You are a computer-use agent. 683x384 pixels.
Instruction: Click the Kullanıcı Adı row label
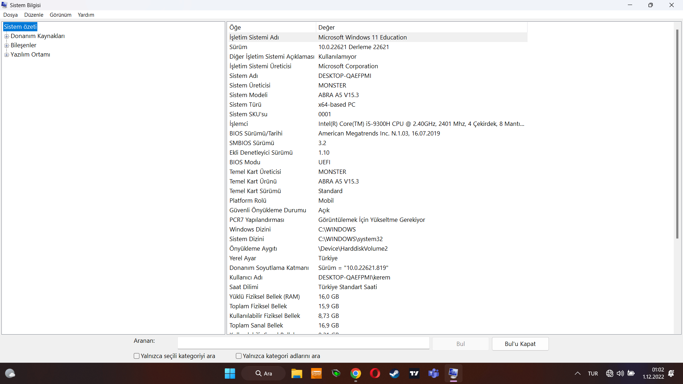point(246,277)
